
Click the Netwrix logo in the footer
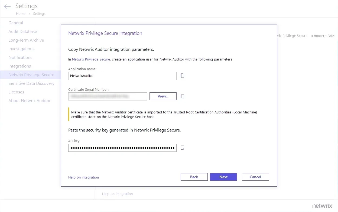click(x=322, y=206)
